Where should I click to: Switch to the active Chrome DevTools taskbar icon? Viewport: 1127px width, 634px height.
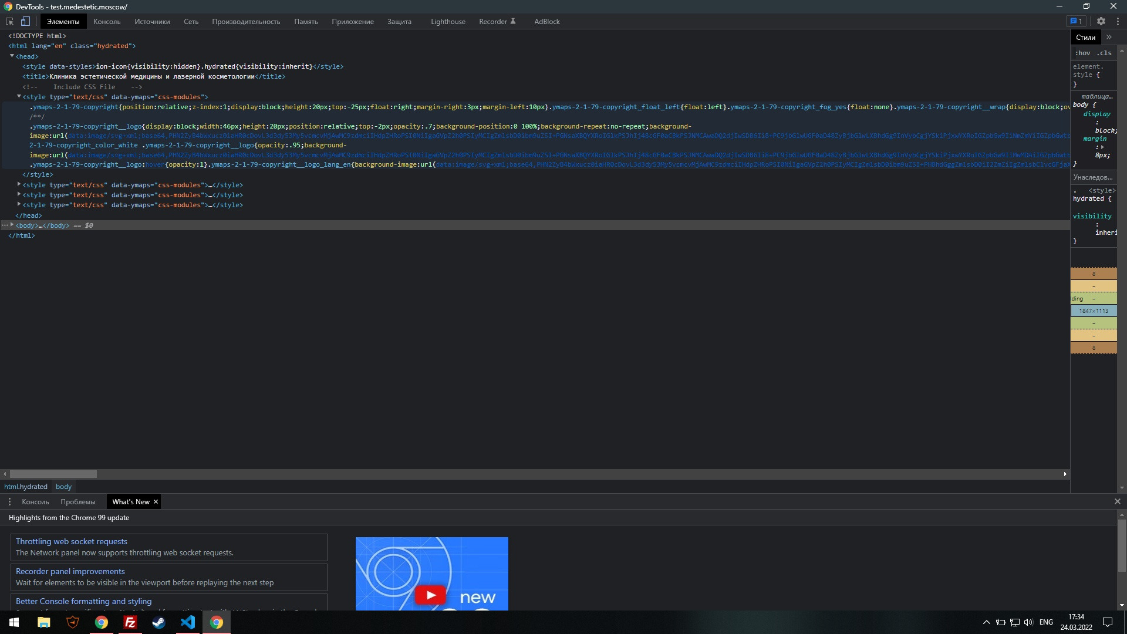217,622
